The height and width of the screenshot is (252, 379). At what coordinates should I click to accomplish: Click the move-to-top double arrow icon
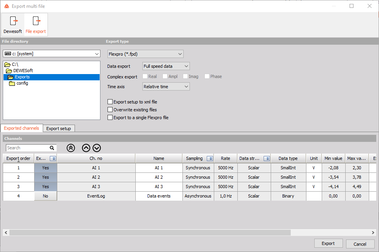coord(71,148)
